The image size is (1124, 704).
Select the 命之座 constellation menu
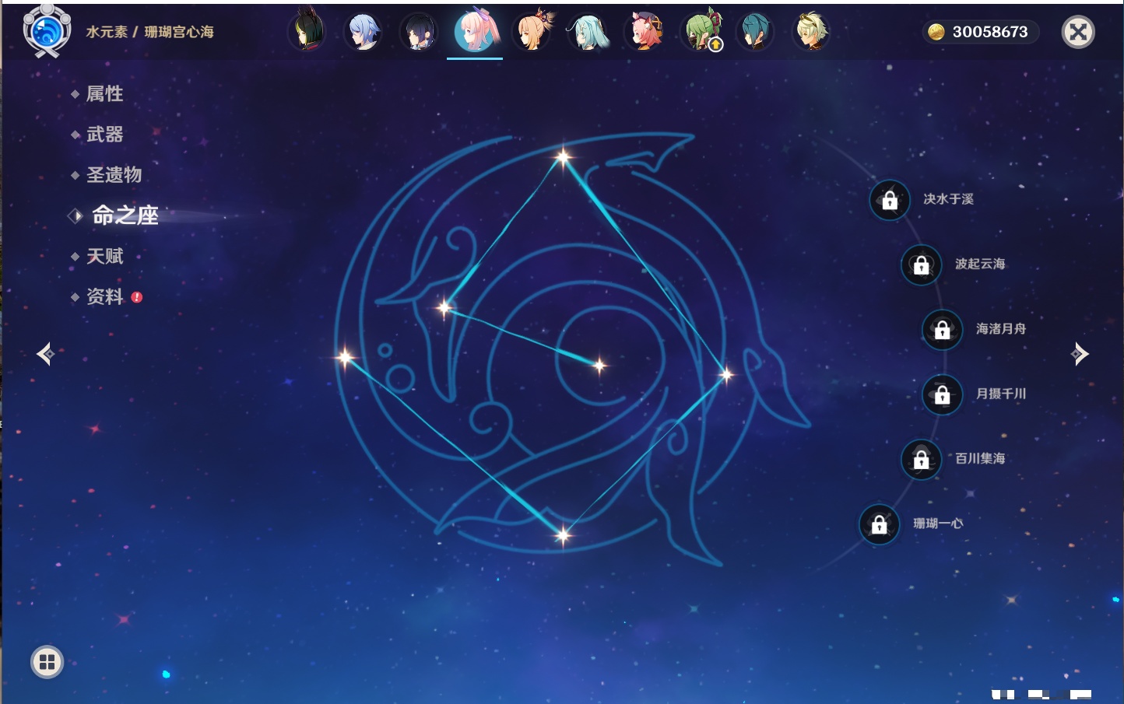(125, 215)
